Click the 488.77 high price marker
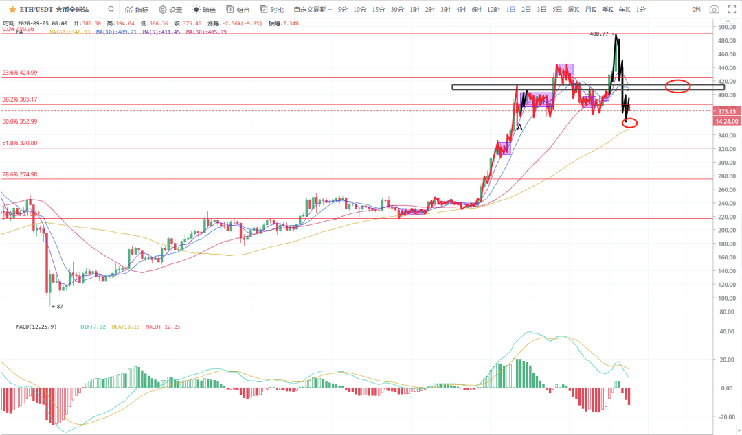Viewport: 742px width, 435px height. tap(601, 34)
